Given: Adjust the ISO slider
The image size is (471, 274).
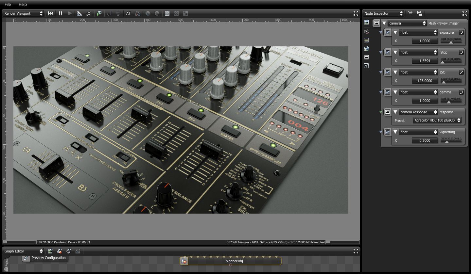Looking at the screenshot, I should (451, 81).
